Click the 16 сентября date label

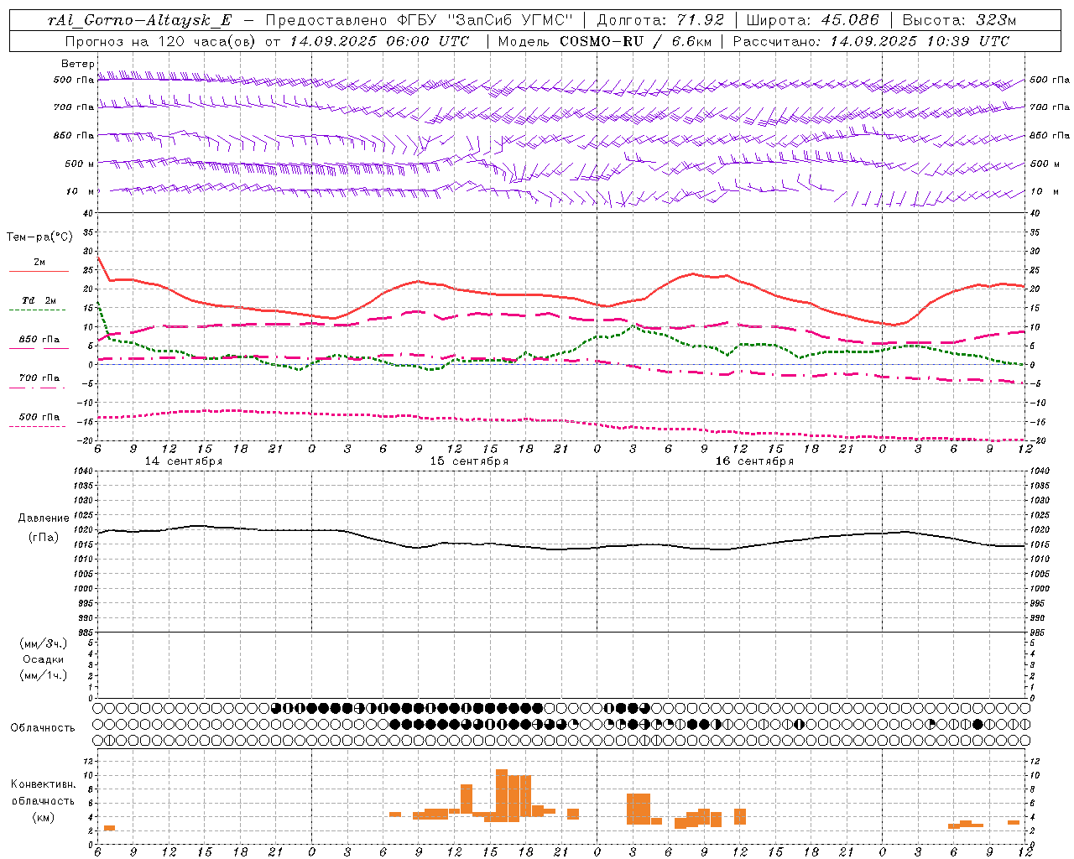[x=754, y=461]
